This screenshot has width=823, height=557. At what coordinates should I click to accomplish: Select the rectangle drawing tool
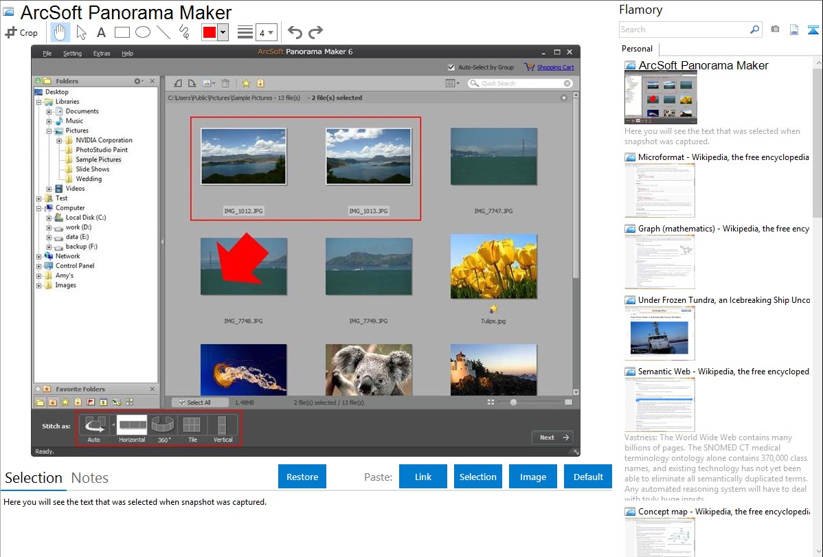pyautogui.click(x=122, y=32)
